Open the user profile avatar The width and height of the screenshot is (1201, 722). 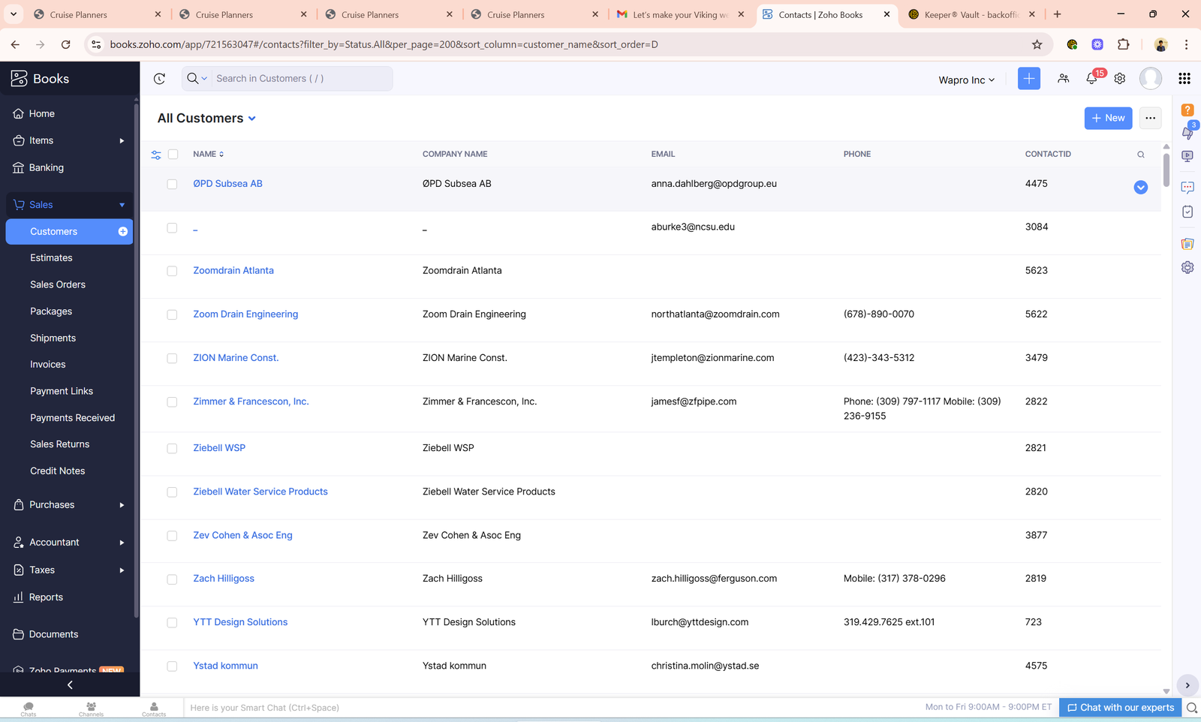tap(1151, 79)
